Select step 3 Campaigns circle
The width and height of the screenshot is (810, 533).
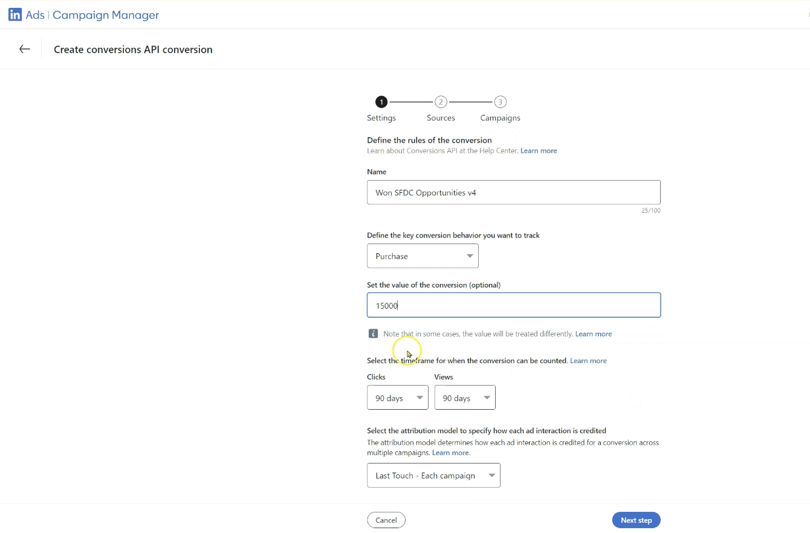[500, 102]
